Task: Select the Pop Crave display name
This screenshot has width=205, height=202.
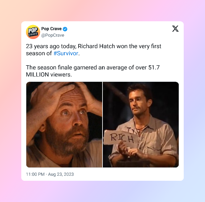Action: pyautogui.click(x=51, y=29)
